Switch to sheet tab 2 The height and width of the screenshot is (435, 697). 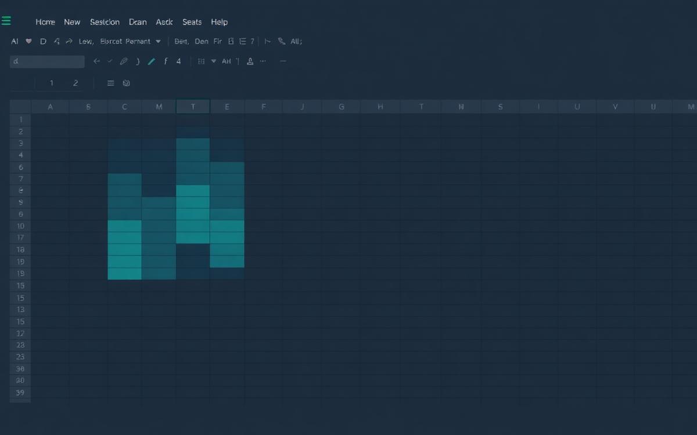click(76, 83)
